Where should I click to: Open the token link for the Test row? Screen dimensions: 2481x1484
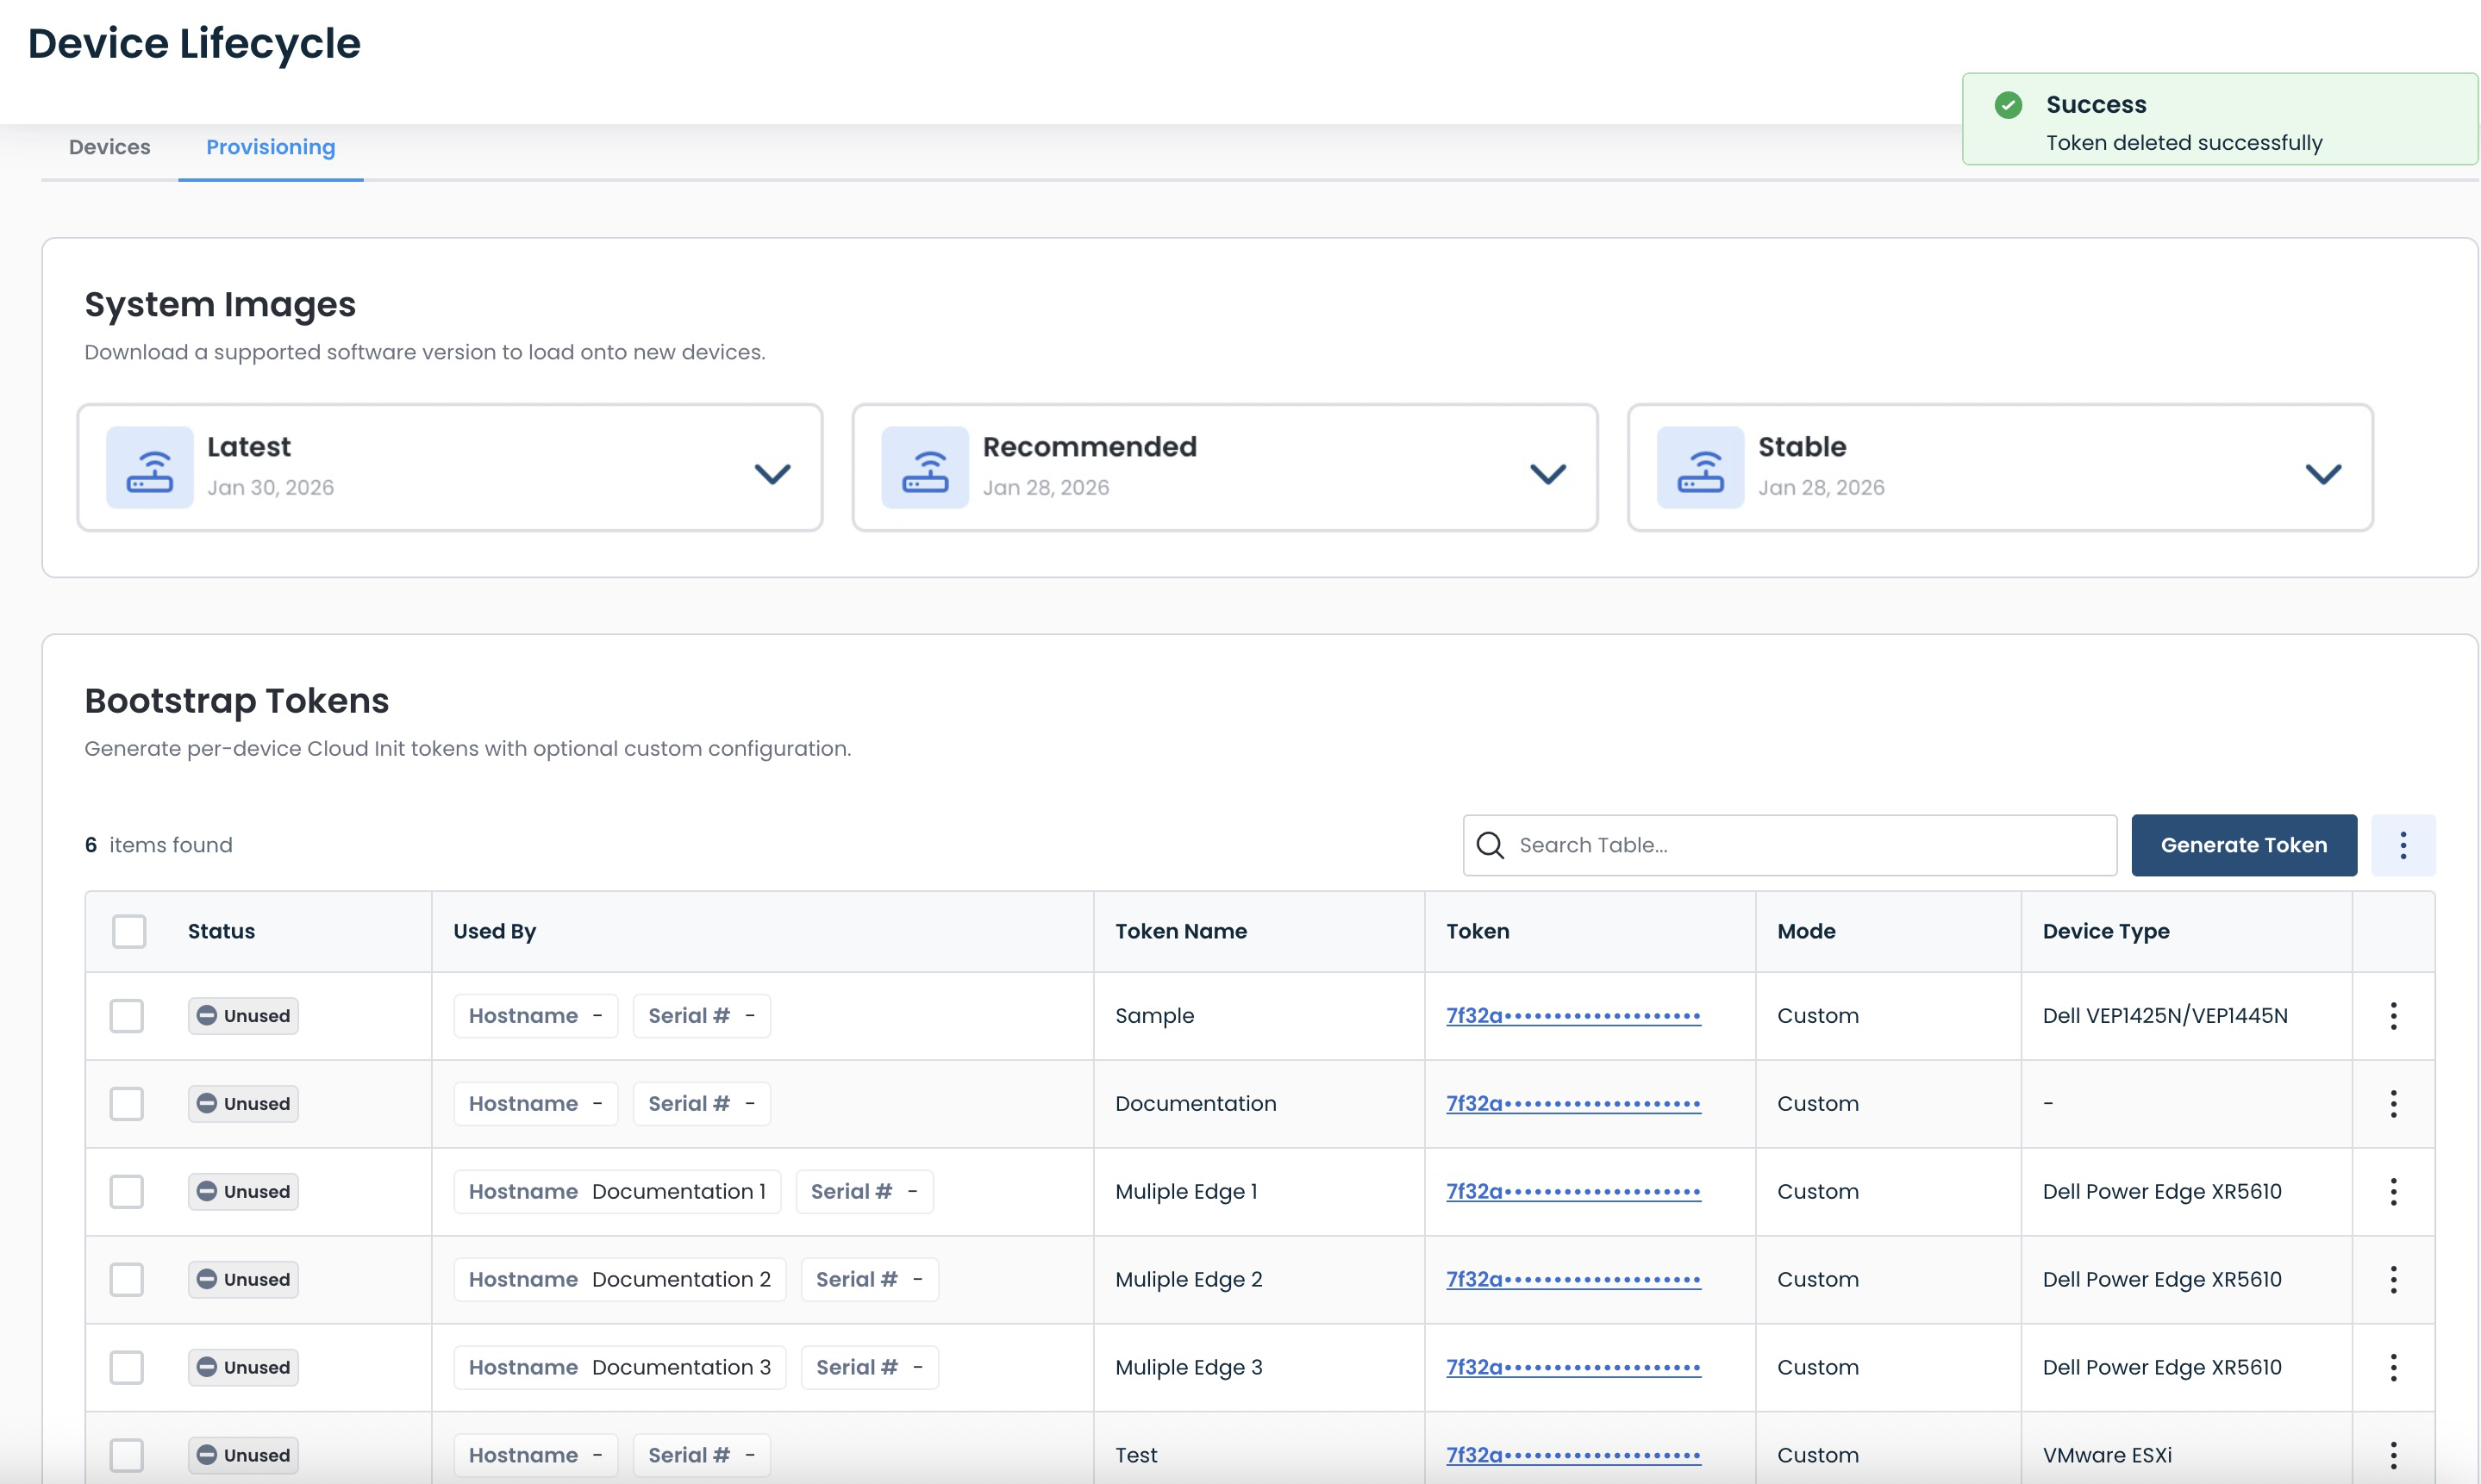click(1573, 1455)
